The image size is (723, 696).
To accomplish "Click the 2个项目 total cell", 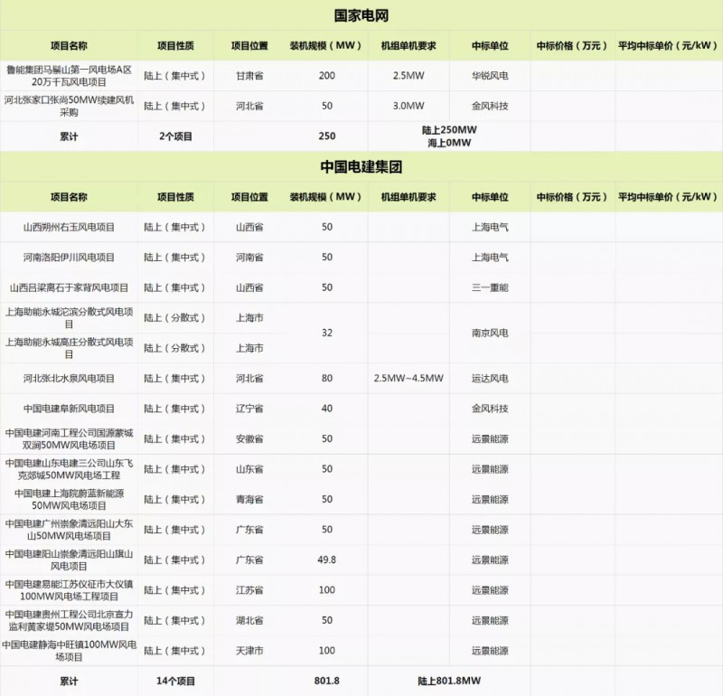I will (175, 136).
